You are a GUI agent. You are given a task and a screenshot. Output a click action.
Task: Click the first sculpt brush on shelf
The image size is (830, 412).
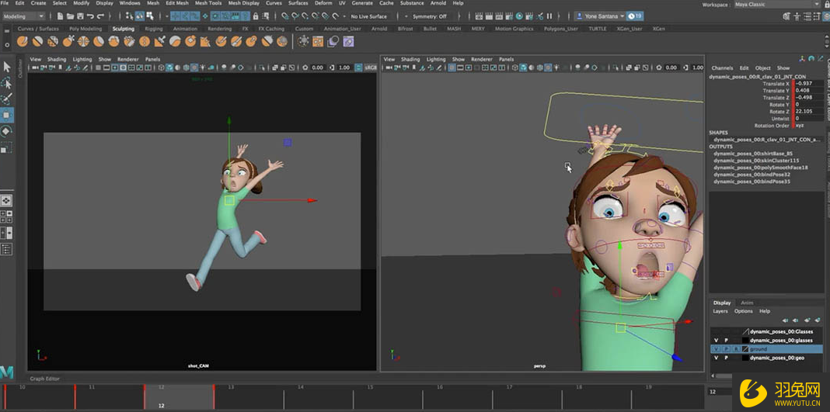24,42
